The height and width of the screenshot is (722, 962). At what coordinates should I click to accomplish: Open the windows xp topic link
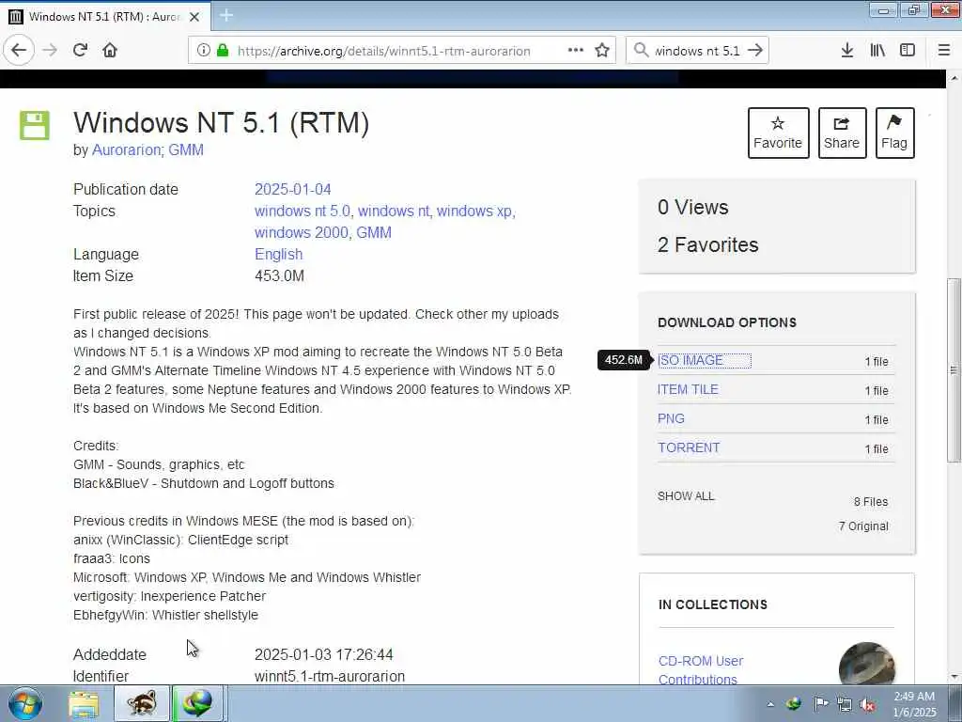tap(474, 211)
